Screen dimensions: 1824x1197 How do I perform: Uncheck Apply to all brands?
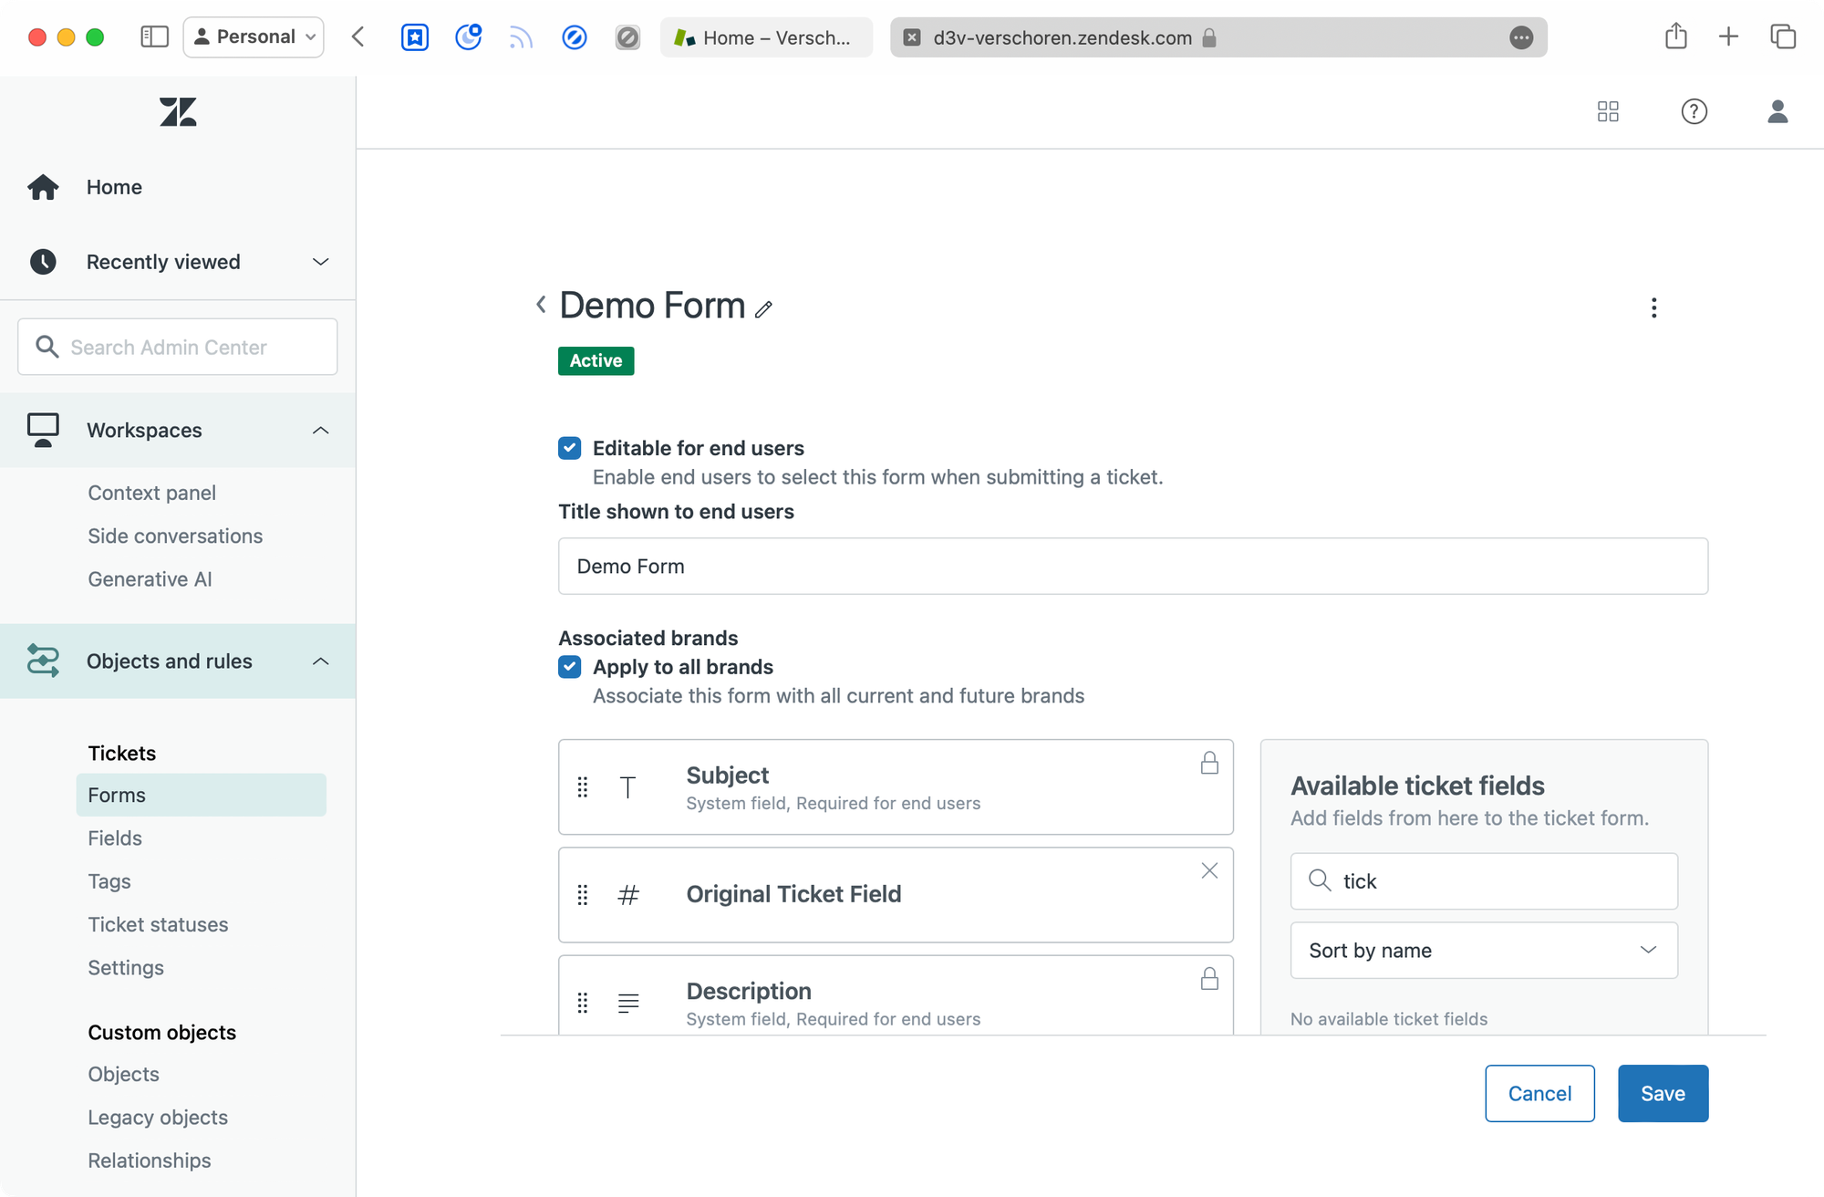tap(570, 667)
